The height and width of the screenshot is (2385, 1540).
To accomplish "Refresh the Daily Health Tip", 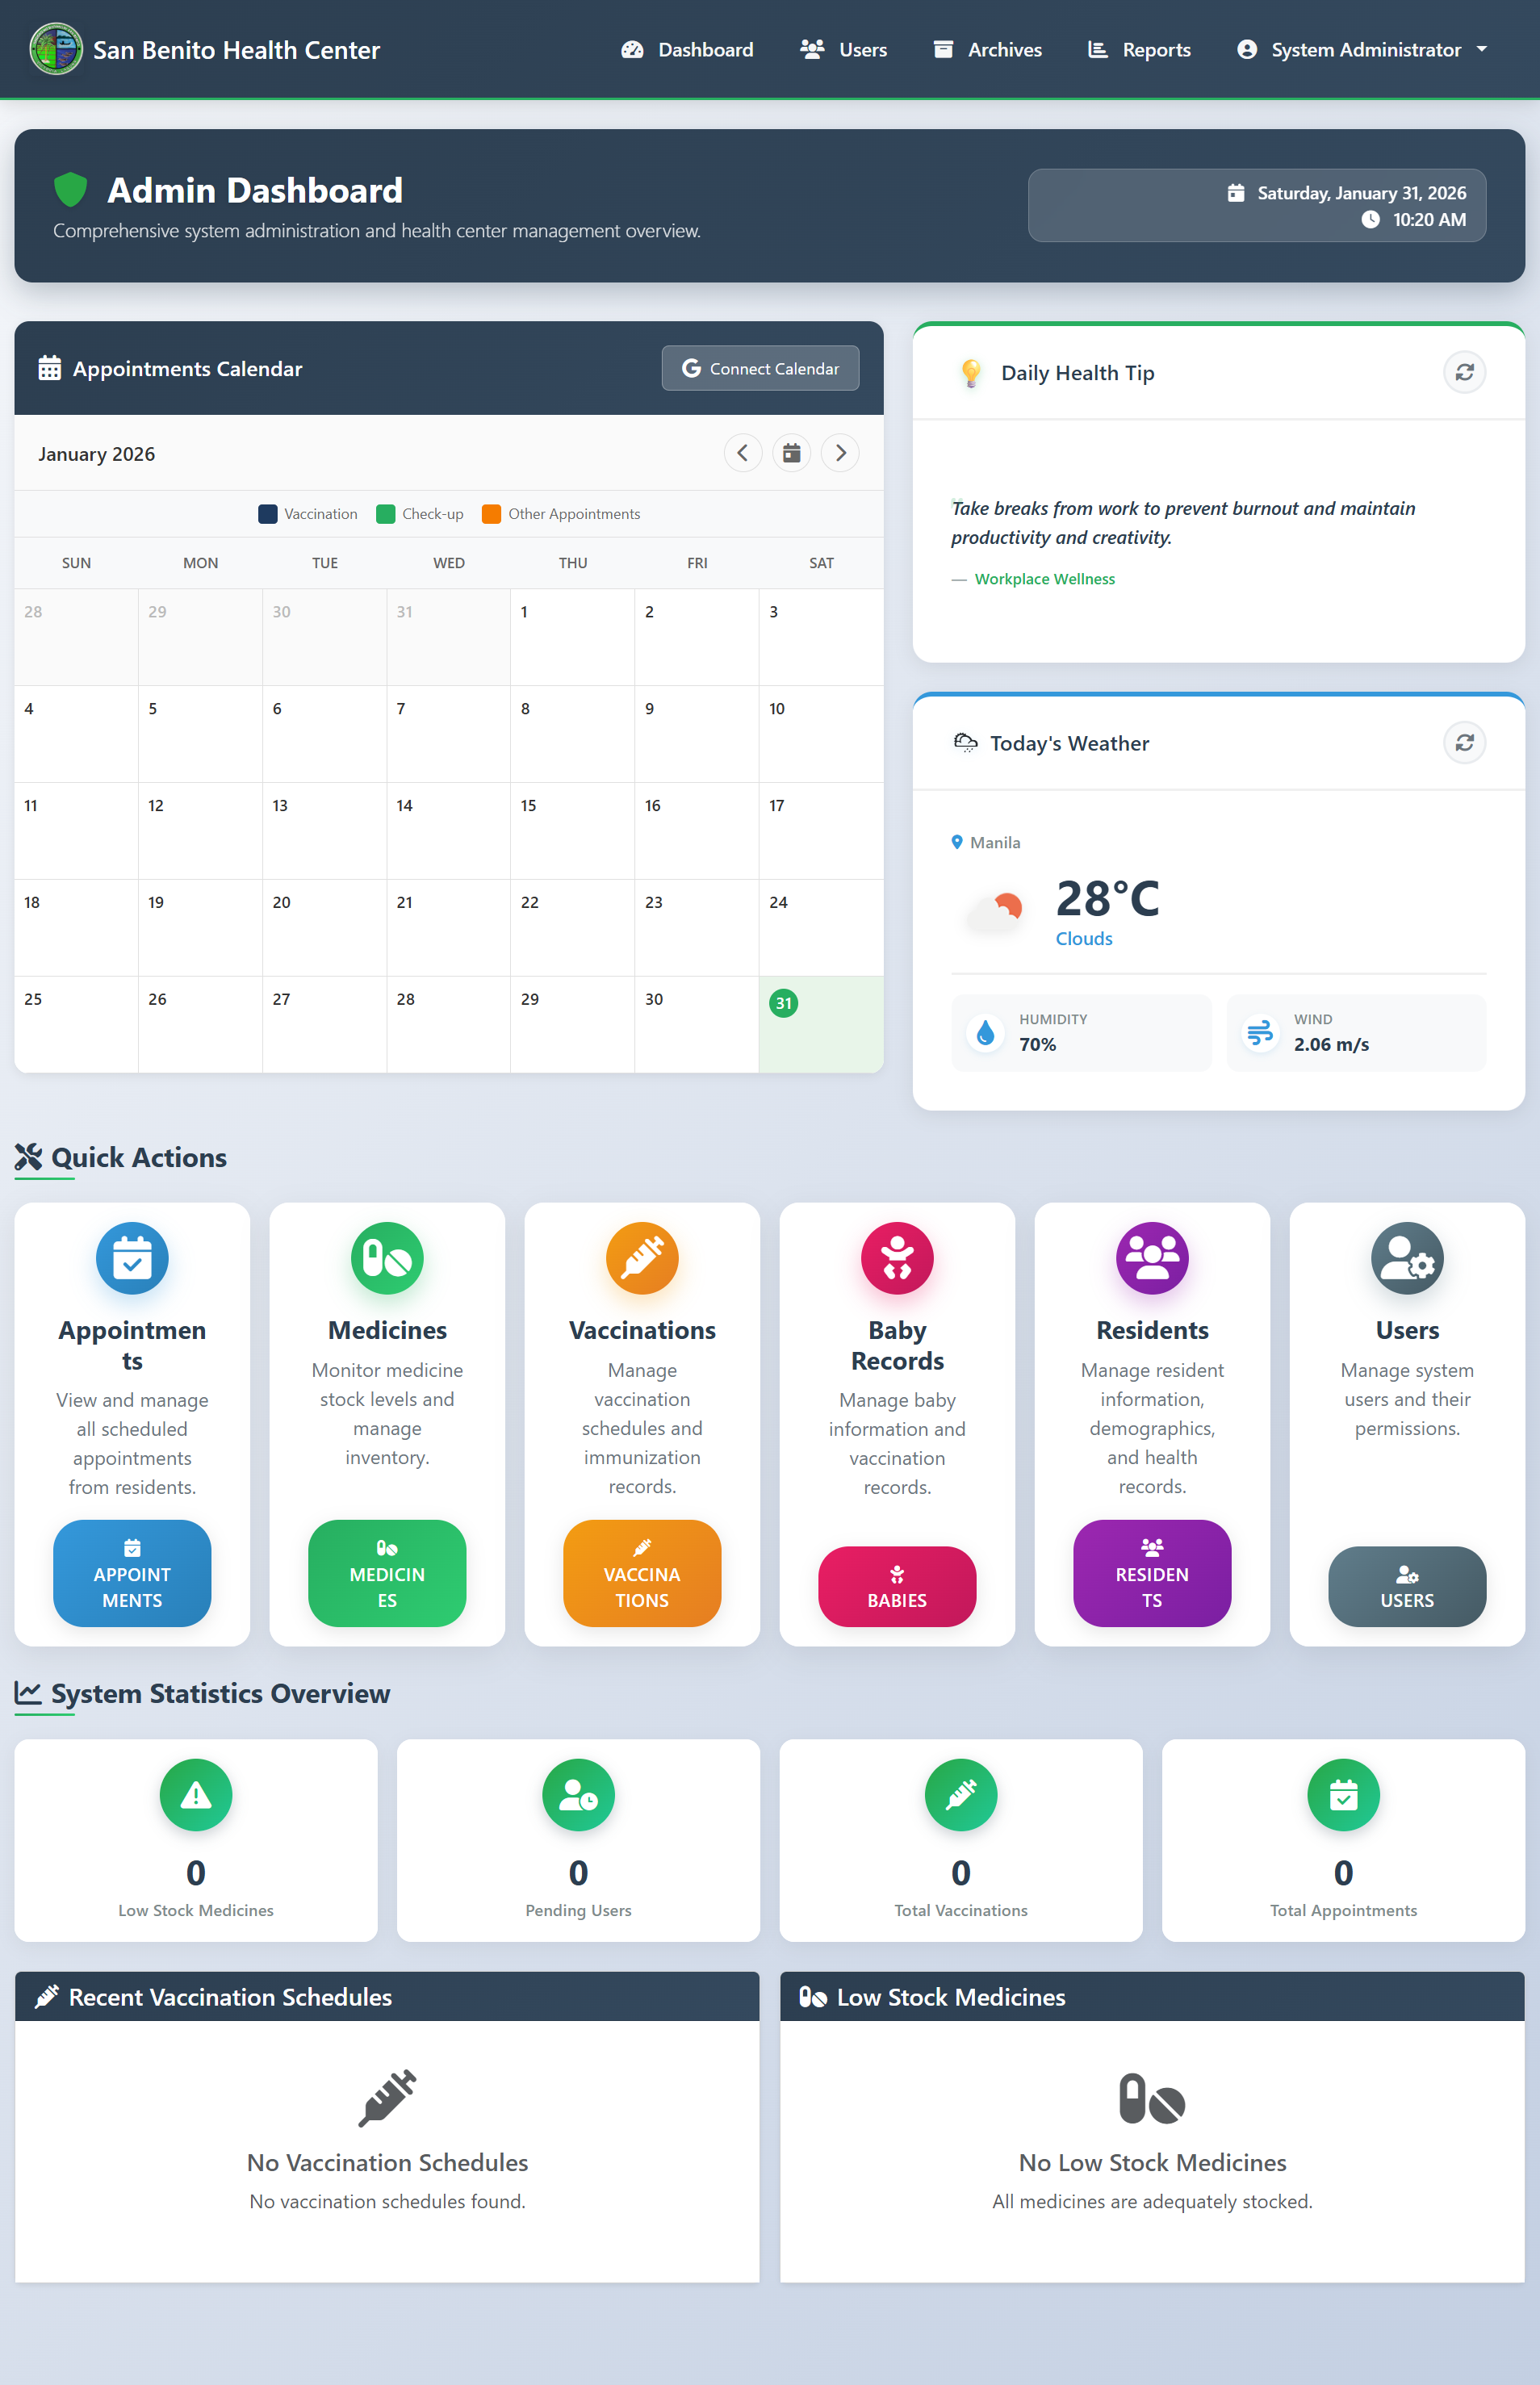I will point(1464,372).
